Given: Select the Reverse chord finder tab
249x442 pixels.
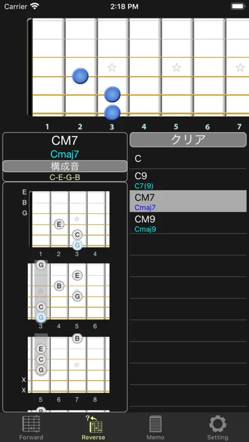Looking at the screenshot, I should 93,427.
